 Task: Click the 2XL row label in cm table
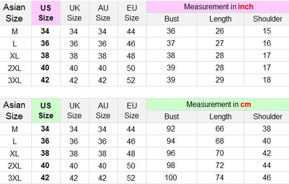[15, 166]
